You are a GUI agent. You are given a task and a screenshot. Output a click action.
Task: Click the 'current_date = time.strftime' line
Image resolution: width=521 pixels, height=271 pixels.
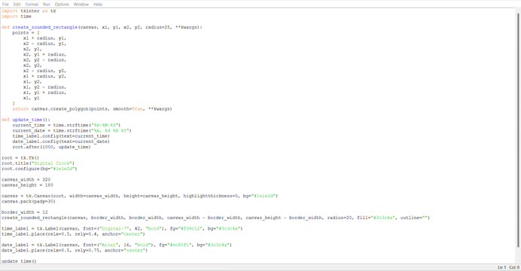pyautogui.click(x=72, y=130)
